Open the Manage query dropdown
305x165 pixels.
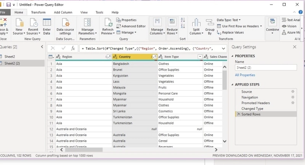(127, 32)
